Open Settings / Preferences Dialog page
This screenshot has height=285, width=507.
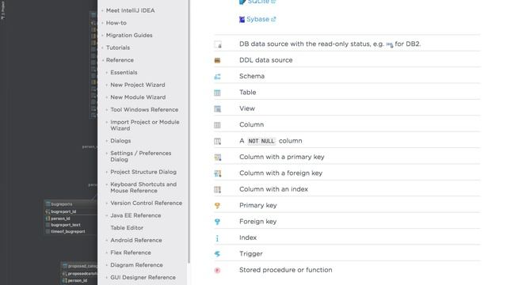coord(141,157)
